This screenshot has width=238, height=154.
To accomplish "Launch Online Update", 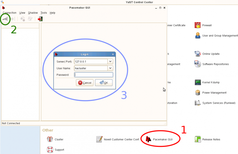I will 207,54.
